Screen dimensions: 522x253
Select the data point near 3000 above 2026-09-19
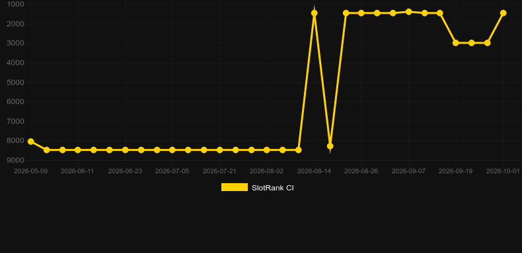456,43
